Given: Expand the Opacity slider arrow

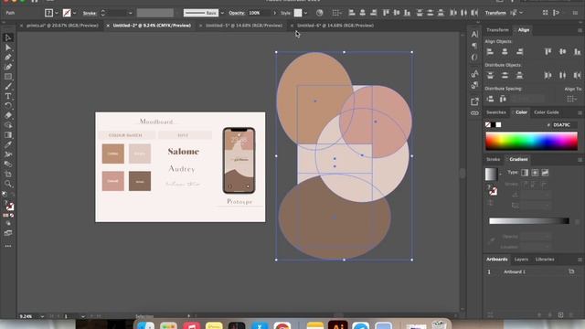Looking at the screenshot, I should coord(274,13).
